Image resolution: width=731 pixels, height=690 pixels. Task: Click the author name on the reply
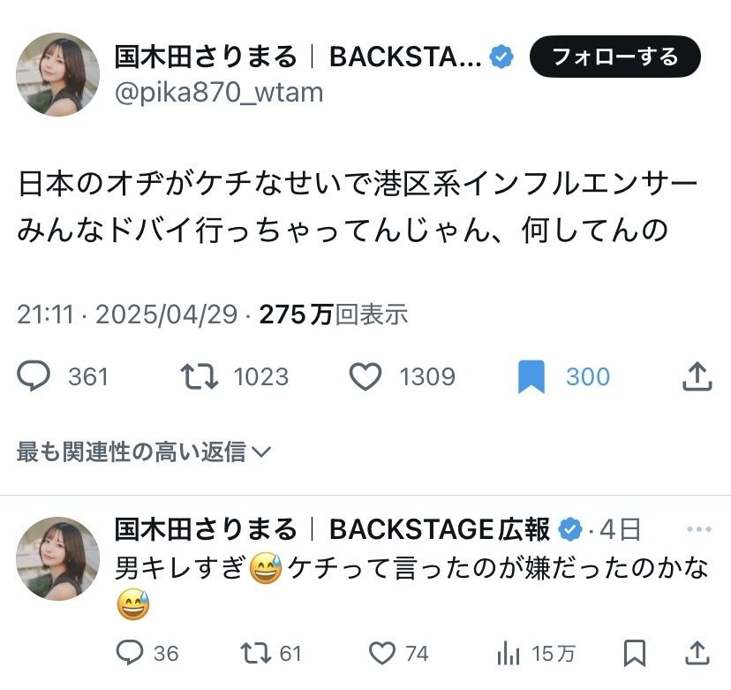207,529
